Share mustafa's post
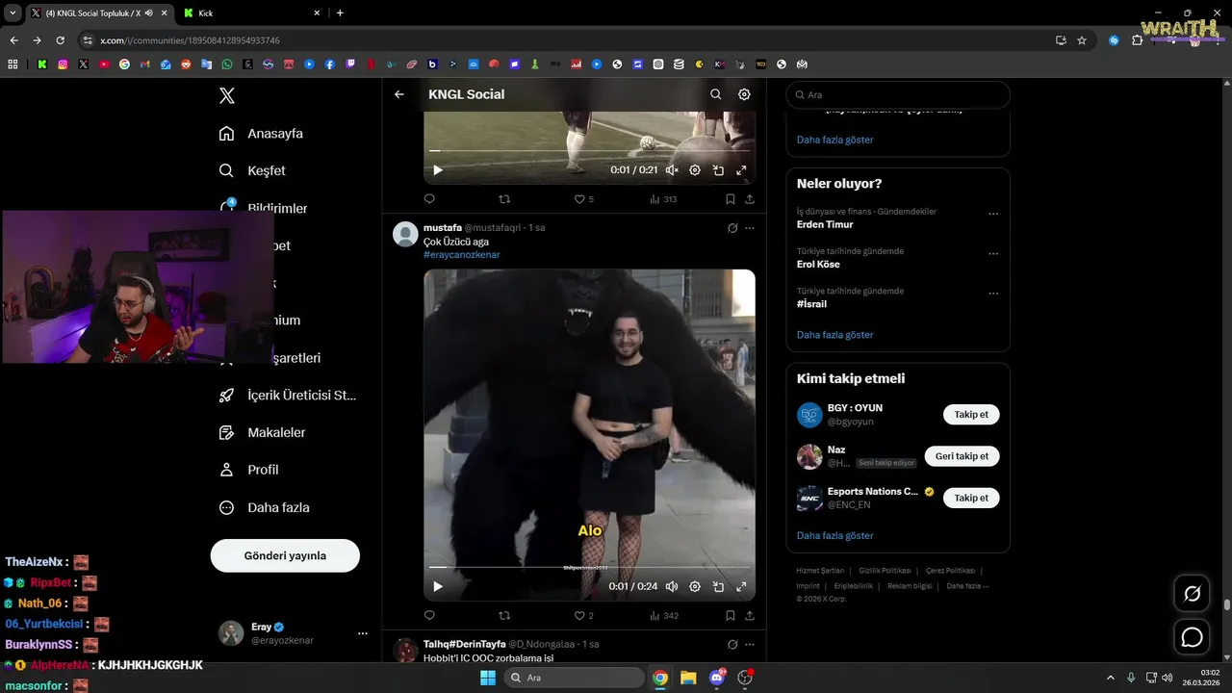Screen dimensions: 1232x693 [750, 615]
